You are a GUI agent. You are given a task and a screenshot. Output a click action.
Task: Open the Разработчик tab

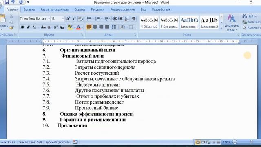point(161,9)
